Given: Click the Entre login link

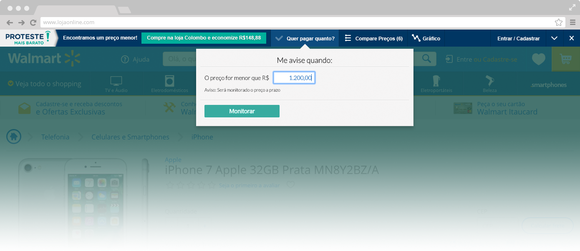Looking at the screenshot, I should pos(464,60).
